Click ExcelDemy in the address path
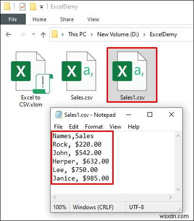The width and height of the screenshot is (194, 221). click(x=163, y=34)
